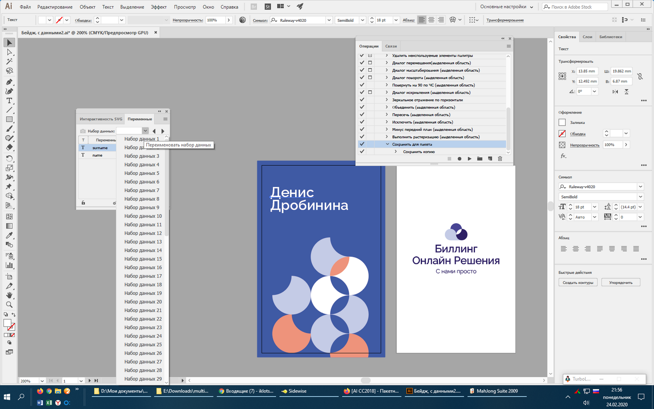
Task: Click Трансформирование link in control bar
Action: (505, 20)
